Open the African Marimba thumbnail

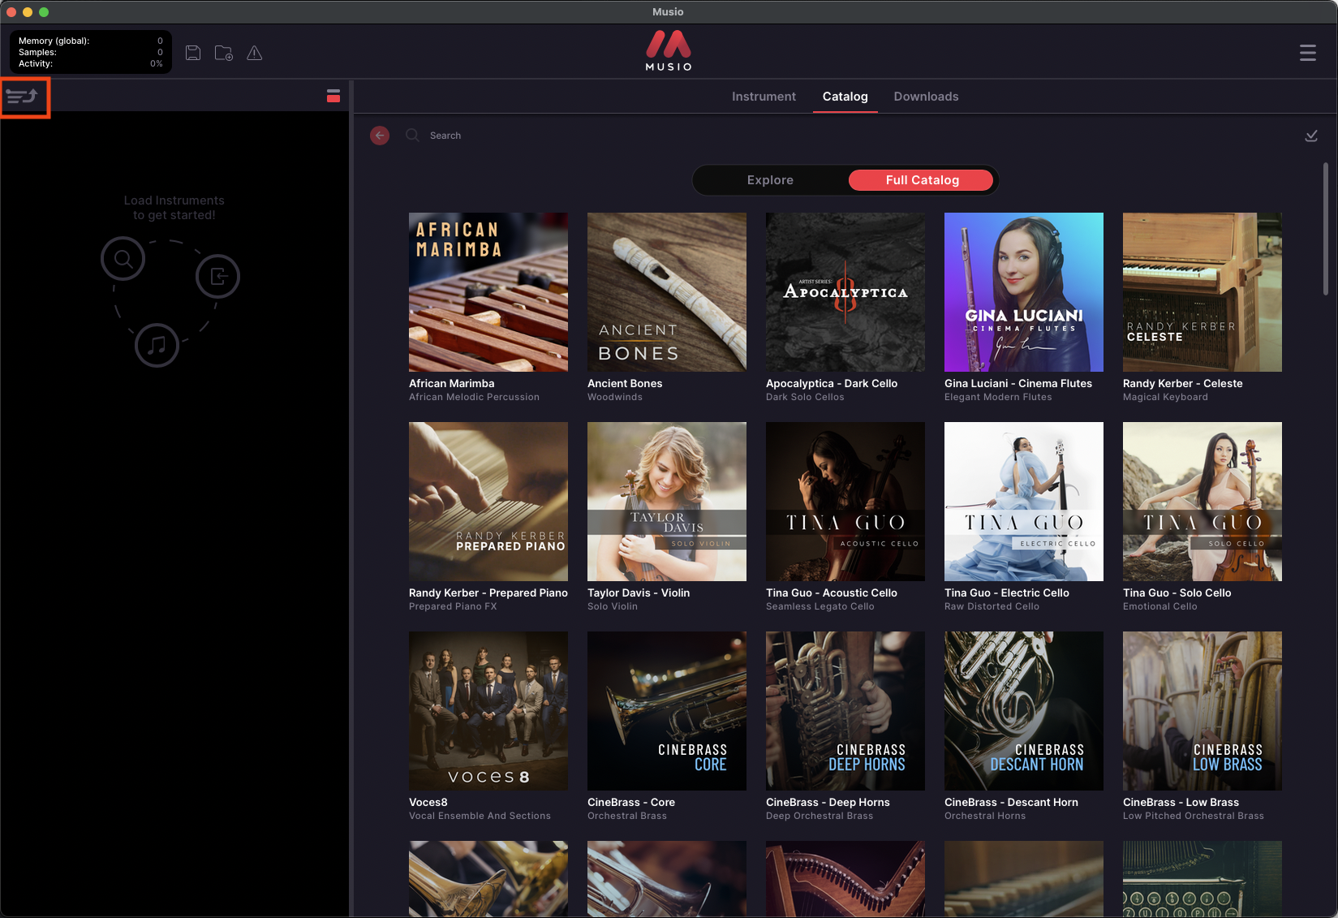point(488,292)
